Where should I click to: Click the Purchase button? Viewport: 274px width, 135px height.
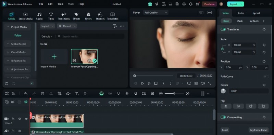click(209, 4)
